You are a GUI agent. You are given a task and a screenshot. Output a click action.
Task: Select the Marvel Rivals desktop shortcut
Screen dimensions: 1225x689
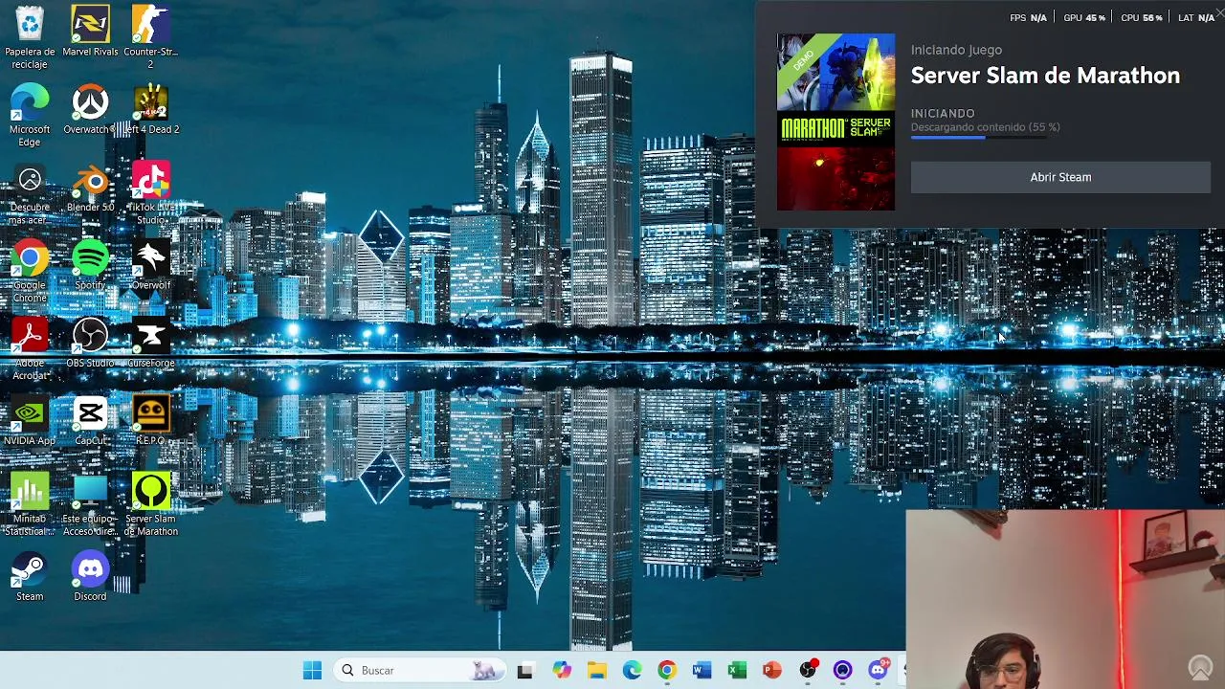click(x=90, y=31)
